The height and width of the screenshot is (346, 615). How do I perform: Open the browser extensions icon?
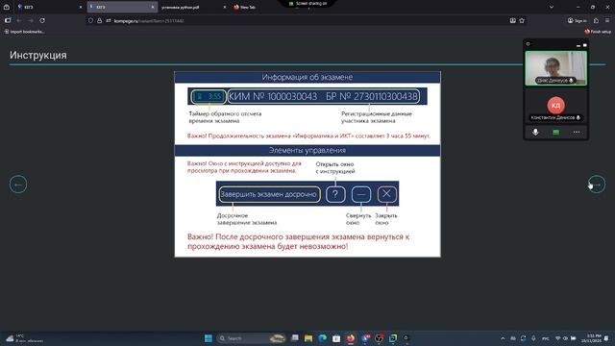click(x=596, y=20)
